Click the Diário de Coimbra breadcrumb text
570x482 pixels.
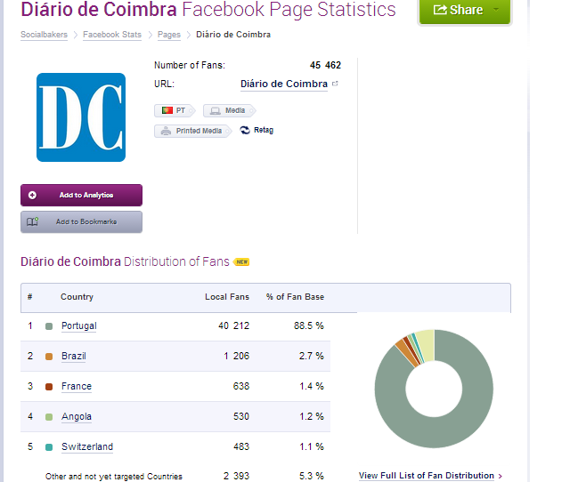pos(233,35)
